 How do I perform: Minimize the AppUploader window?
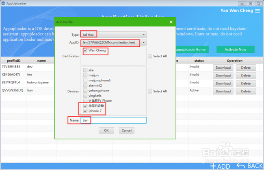pos(242,3)
